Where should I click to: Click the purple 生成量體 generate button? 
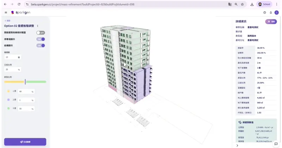click(25, 142)
